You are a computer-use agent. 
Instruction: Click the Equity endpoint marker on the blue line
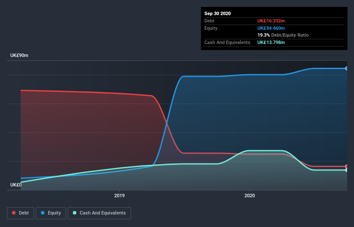(347, 69)
